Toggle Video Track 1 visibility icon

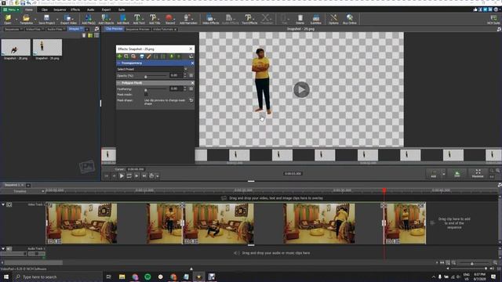coord(9,204)
